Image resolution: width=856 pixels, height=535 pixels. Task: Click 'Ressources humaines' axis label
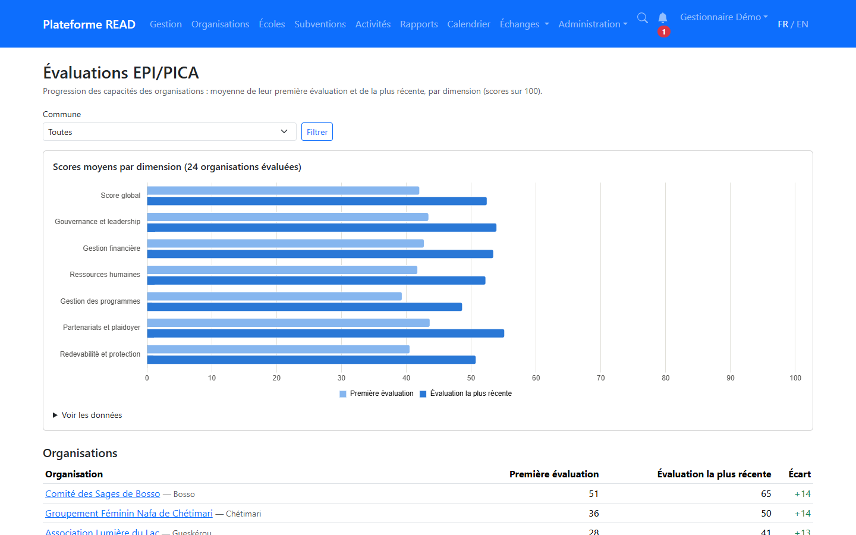click(105, 275)
